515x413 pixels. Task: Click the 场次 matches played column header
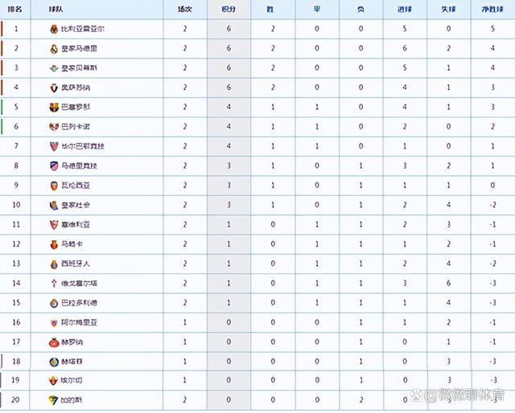point(185,10)
